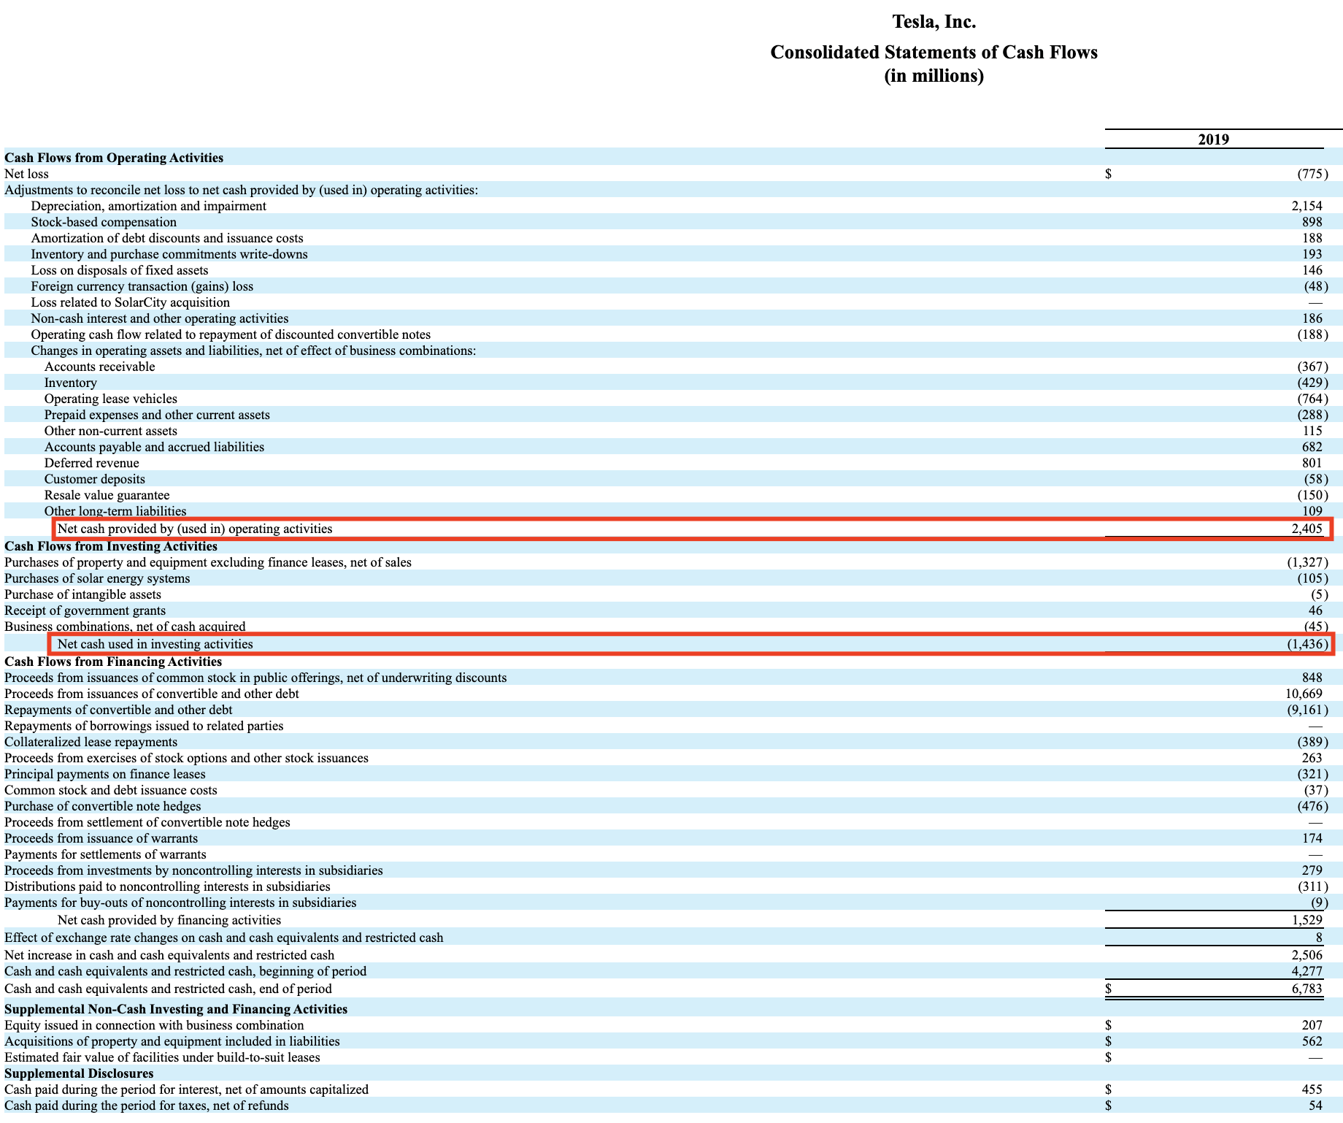Image resolution: width=1343 pixels, height=1123 pixels.
Task: Select equity issued business combination value 207
Action: click(x=1312, y=1025)
